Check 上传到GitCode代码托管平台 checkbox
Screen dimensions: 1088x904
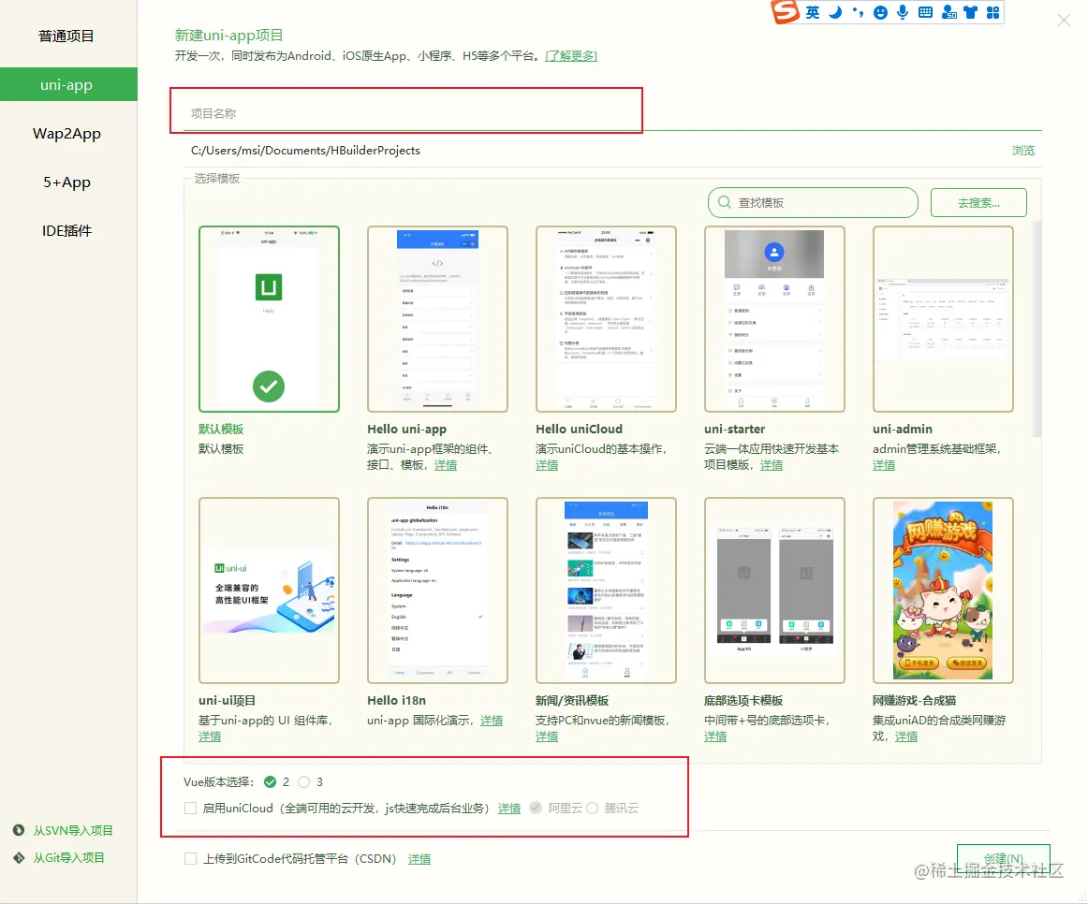click(190, 858)
